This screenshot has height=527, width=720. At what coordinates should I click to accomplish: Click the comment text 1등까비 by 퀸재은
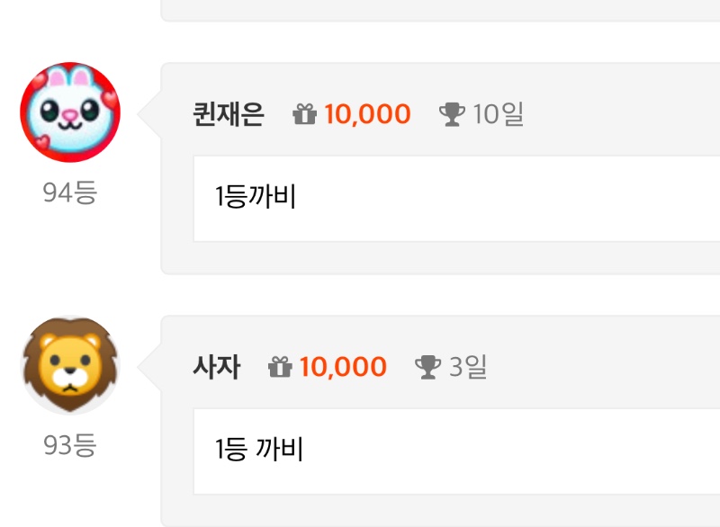click(255, 196)
